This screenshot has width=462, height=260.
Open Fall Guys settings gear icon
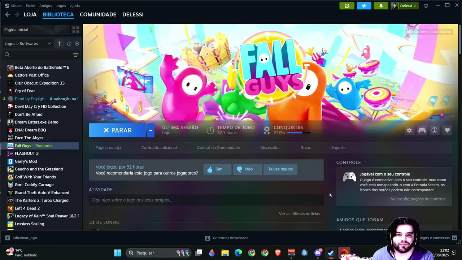(x=409, y=130)
